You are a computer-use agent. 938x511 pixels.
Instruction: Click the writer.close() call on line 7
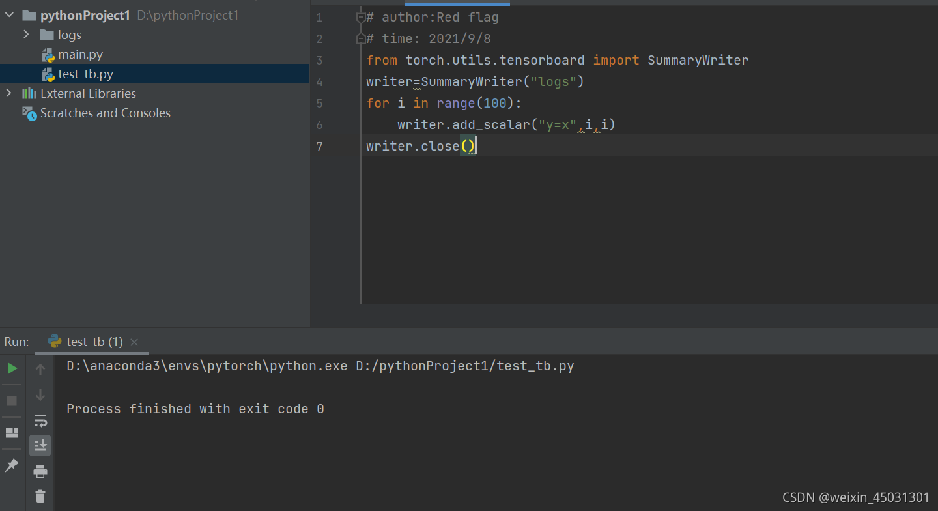420,146
